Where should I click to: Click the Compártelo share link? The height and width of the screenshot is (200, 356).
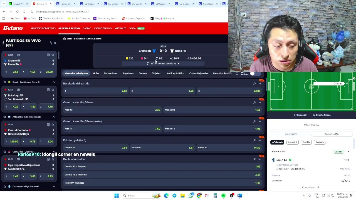(x=310, y=187)
